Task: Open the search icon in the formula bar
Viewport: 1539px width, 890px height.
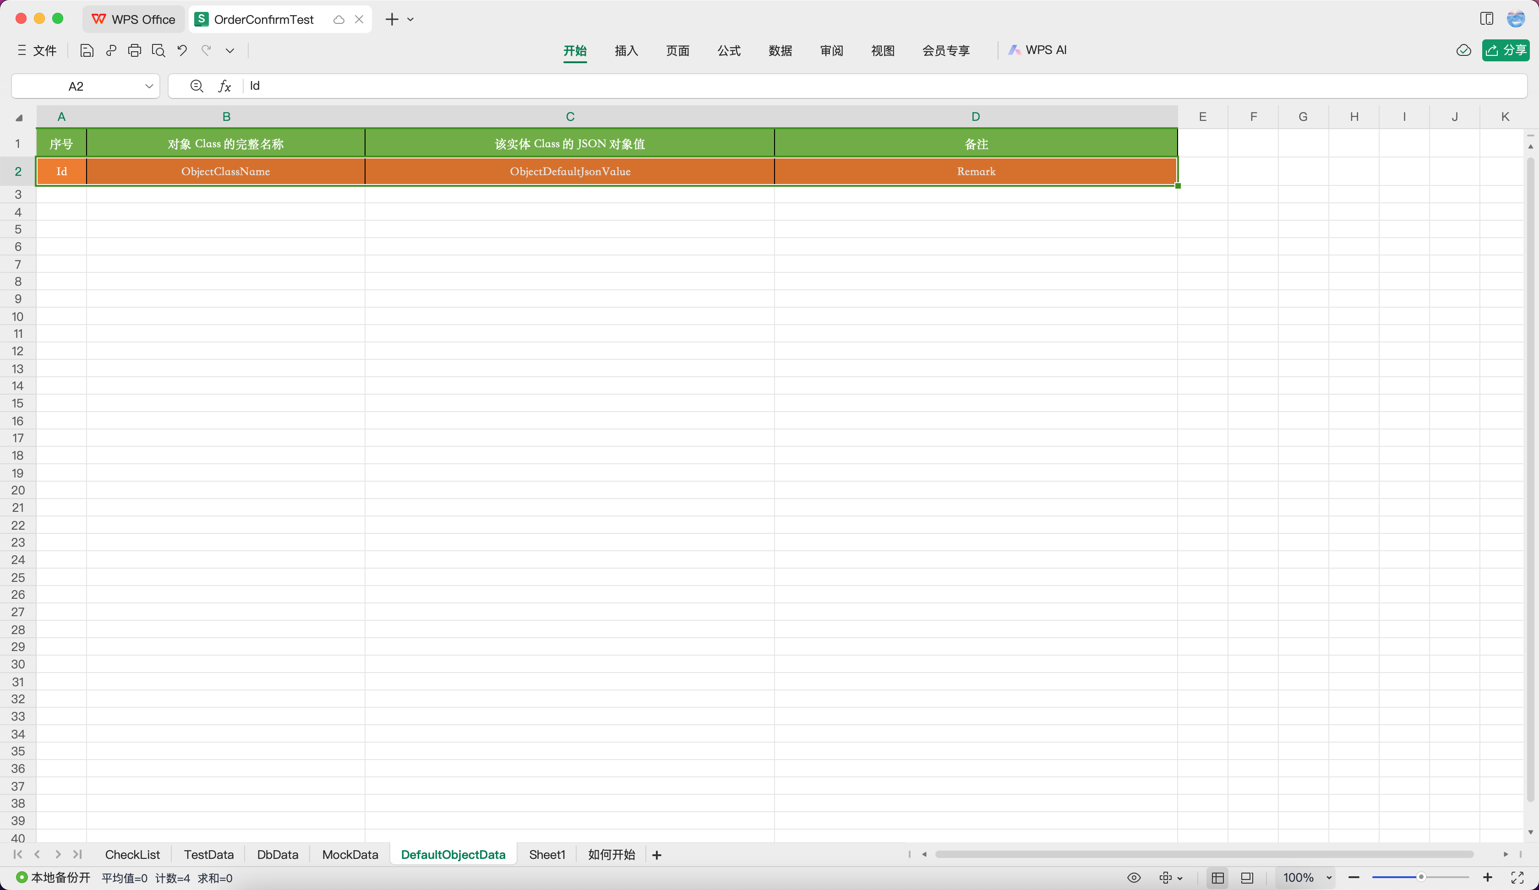Action: pos(196,86)
